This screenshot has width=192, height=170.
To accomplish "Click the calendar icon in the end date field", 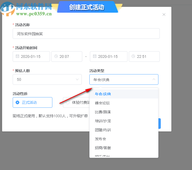I will 95,56.
